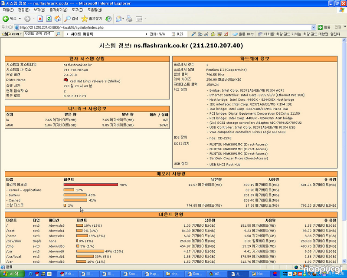The image size is (347, 278).
Task: Select the hda: CD-224E IDE device
Action: pos(220,138)
